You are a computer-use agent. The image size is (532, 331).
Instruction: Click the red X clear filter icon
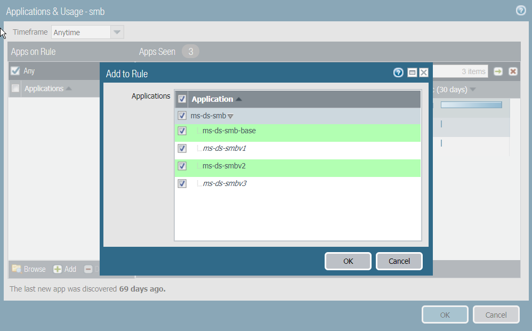point(513,71)
